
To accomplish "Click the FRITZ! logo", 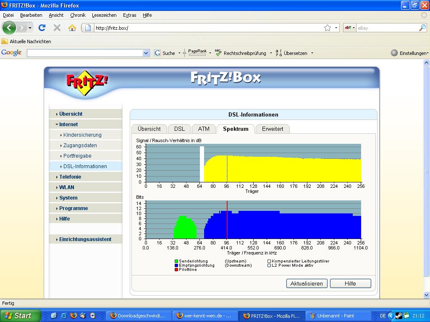I will [87, 83].
